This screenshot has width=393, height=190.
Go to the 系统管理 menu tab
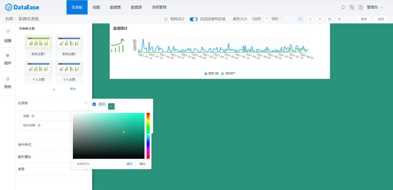click(159, 7)
